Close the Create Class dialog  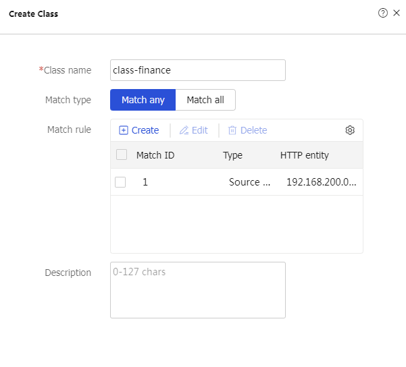pyautogui.click(x=397, y=13)
